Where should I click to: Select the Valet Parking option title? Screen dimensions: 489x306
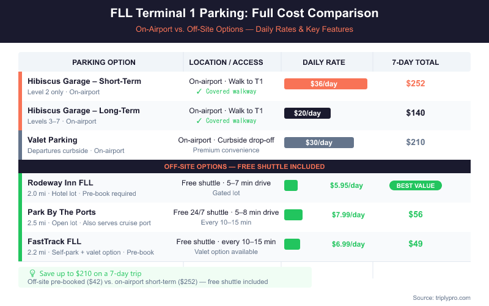pyautogui.click(x=53, y=140)
